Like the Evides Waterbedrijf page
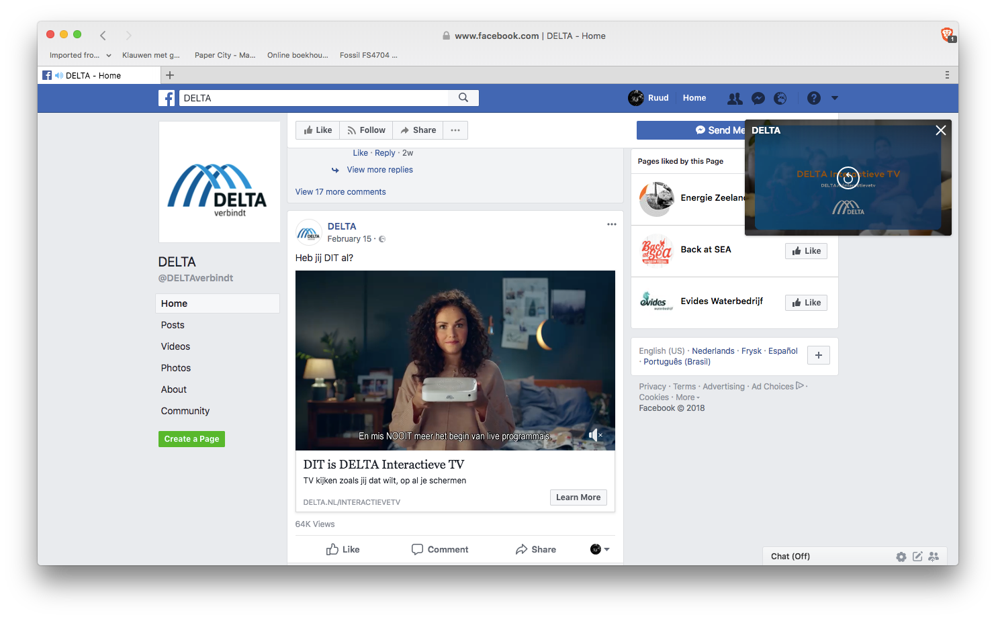996x619 pixels. coord(806,303)
